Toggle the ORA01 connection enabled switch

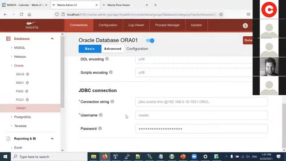coord(150,41)
